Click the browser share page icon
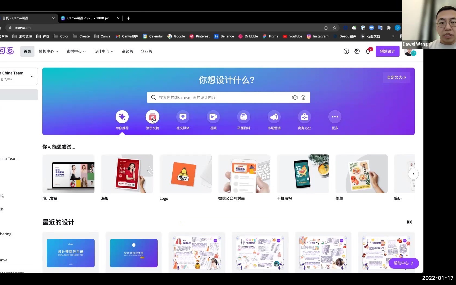Screen dimensions: 456x285 326,28
